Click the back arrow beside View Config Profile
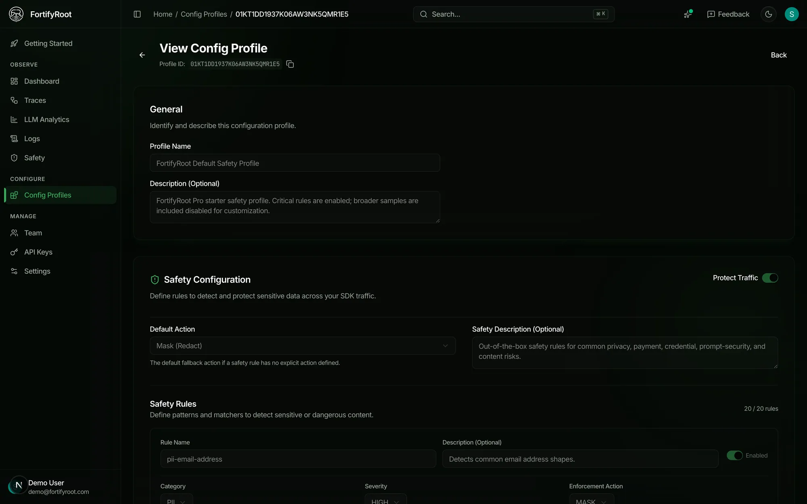 pyautogui.click(x=142, y=55)
